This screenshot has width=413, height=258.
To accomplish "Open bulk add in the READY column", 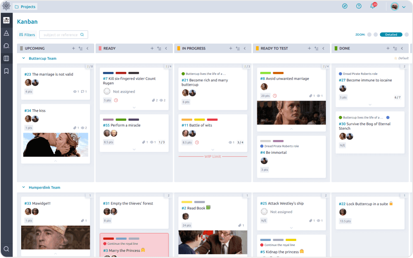I will 159,49.
